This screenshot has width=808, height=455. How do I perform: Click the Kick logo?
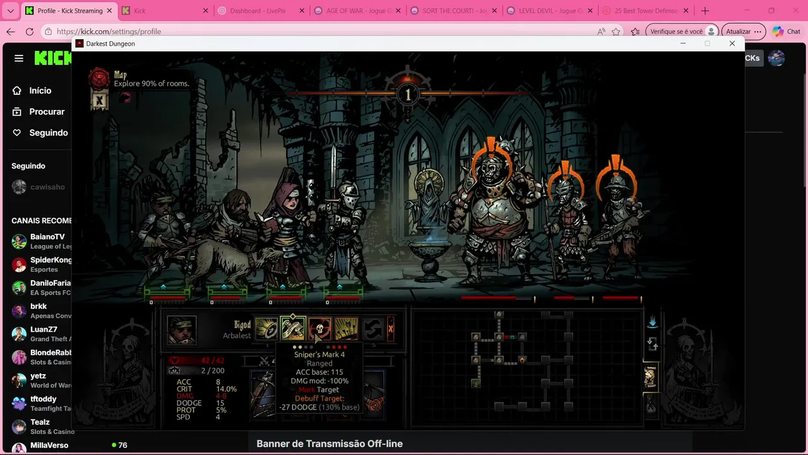click(x=53, y=58)
